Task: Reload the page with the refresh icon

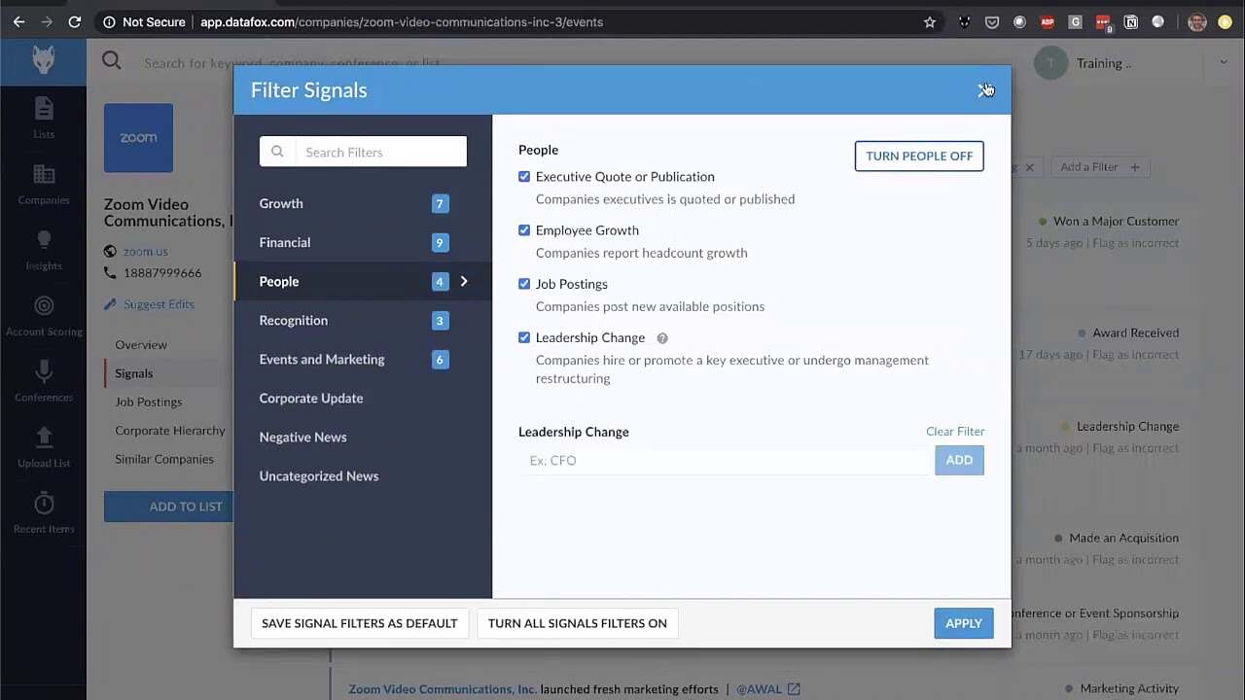Action: tap(75, 21)
